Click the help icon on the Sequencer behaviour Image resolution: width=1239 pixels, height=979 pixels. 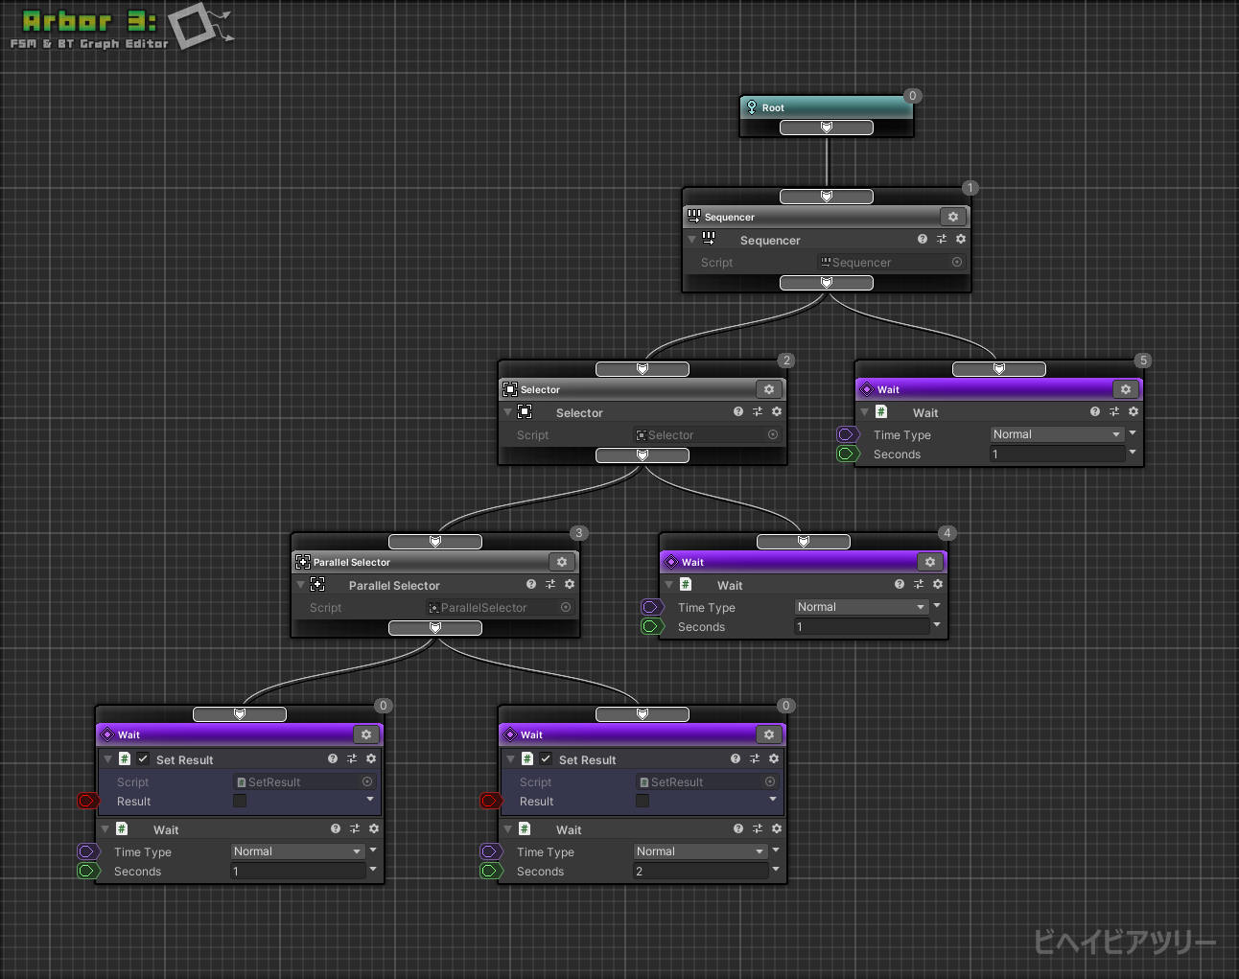click(x=923, y=240)
